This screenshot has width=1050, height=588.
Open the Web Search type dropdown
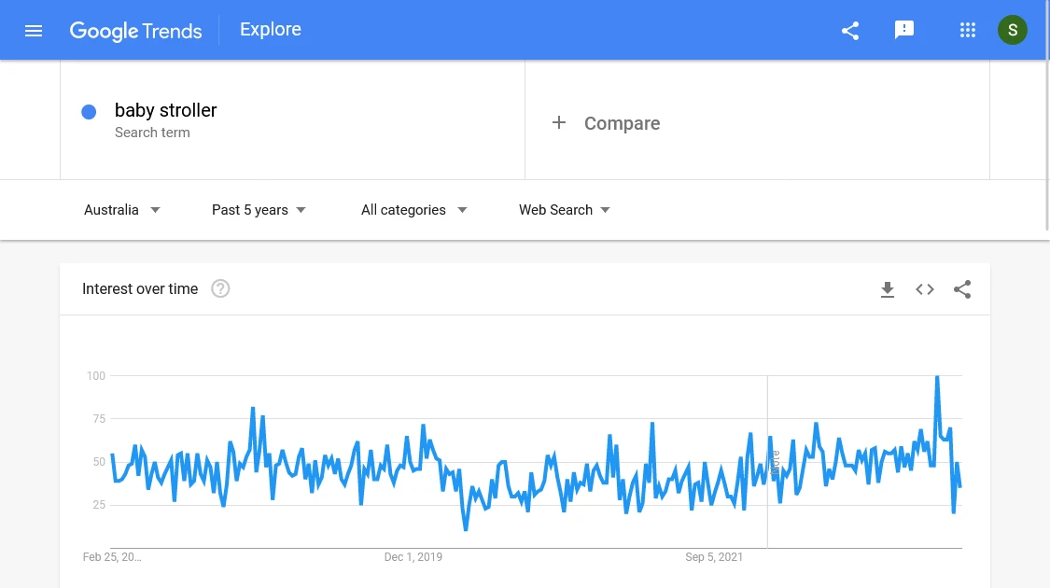pyautogui.click(x=565, y=210)
